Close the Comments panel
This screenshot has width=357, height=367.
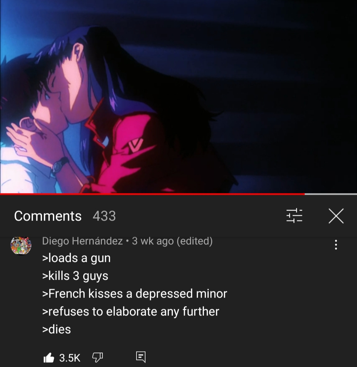[336, 216]
